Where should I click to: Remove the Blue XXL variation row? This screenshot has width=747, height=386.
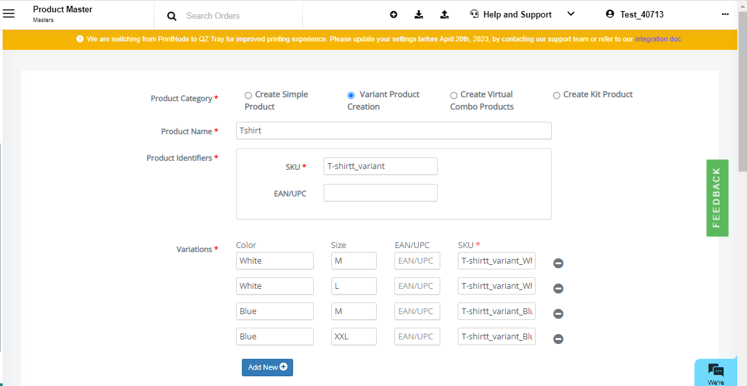click(558, 339)
